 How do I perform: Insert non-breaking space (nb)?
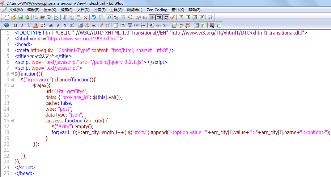coord(51,25)
